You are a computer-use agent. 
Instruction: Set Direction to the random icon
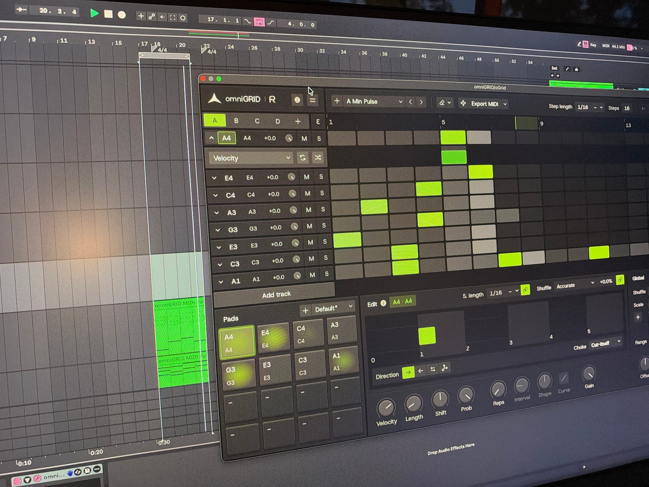445,368
